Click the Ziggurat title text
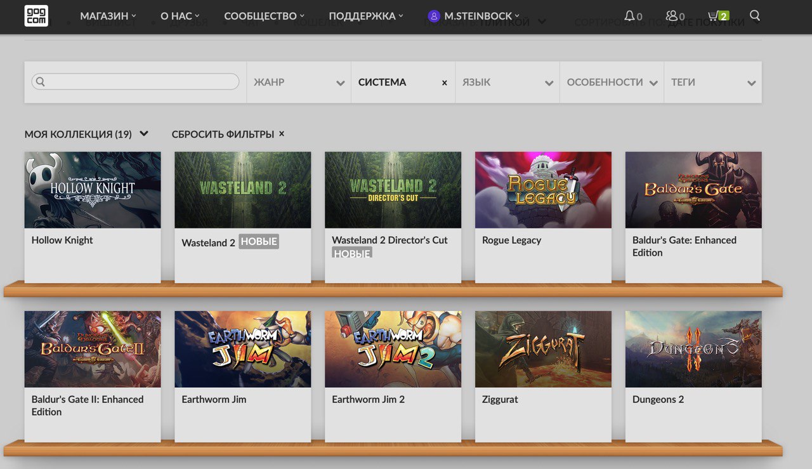Image resolution: width=812 pixels, height=469 pixels. coord(501,399)
